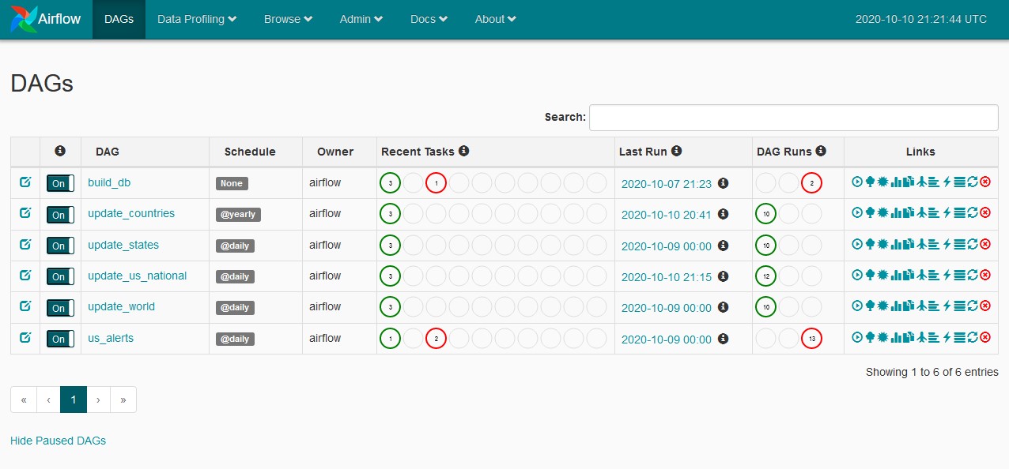This screenshot has width=1009, height=469.
Task: View Gantt chart for us_alerts
Action: (x=934, y=338)
